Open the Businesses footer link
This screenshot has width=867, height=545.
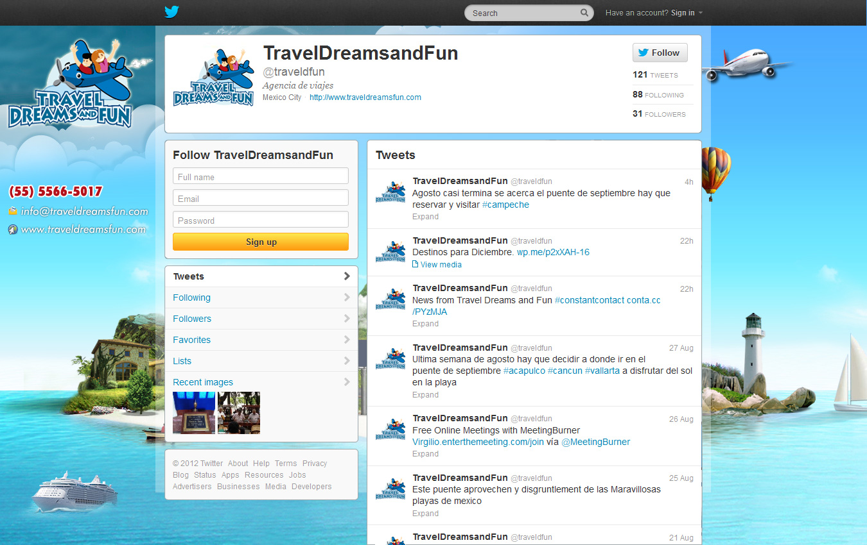pos(238,487)
